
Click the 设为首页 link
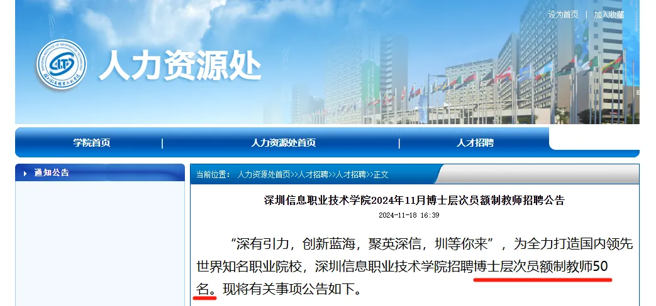pyautogui.click(x=563, y=14)
